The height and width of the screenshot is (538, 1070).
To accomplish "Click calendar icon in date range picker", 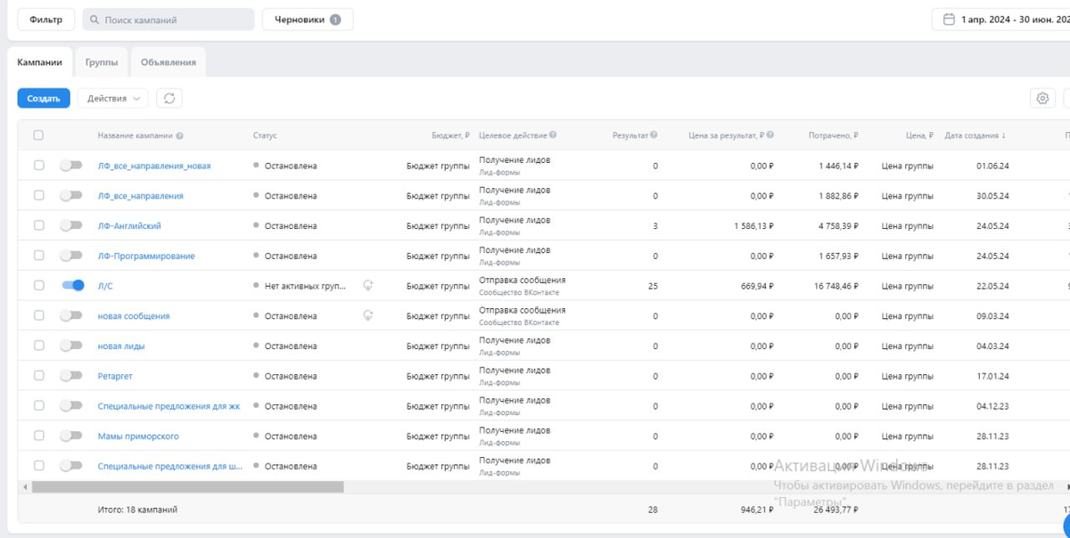I will 949,19.
